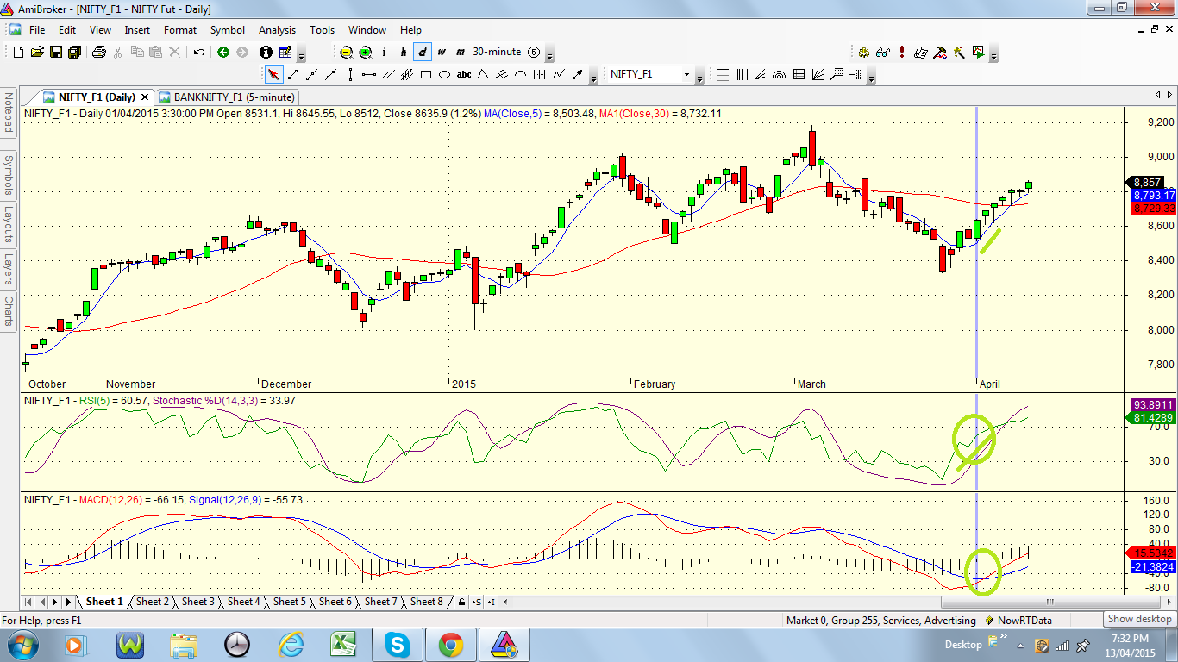Open the Analysis menu
Viewport: 1178px width, 662px height.
[277, 30]
